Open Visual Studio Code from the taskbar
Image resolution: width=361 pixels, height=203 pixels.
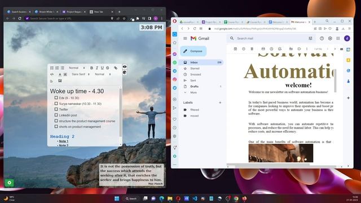[x=195, y=198]
